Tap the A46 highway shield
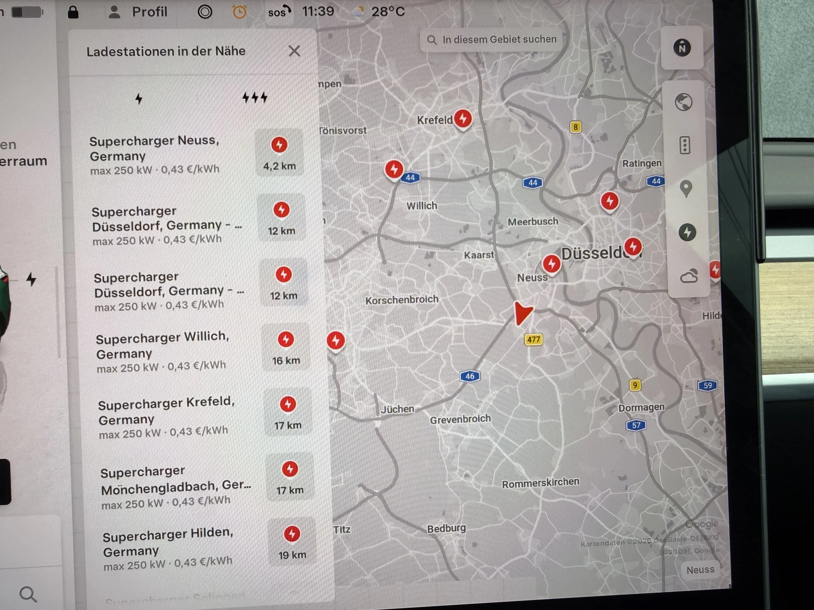Screen dimensions: 814x610 tap(470, 376)
